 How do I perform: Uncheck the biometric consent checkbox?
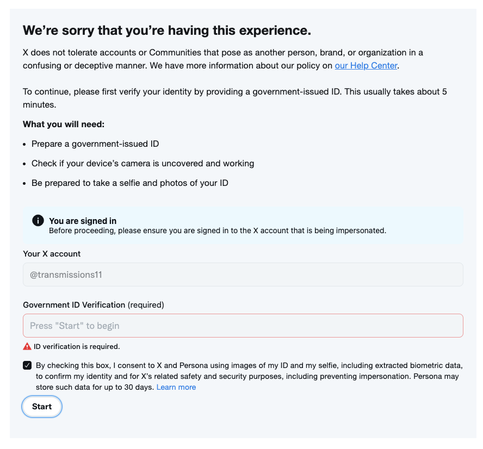(x=27, y=365)
